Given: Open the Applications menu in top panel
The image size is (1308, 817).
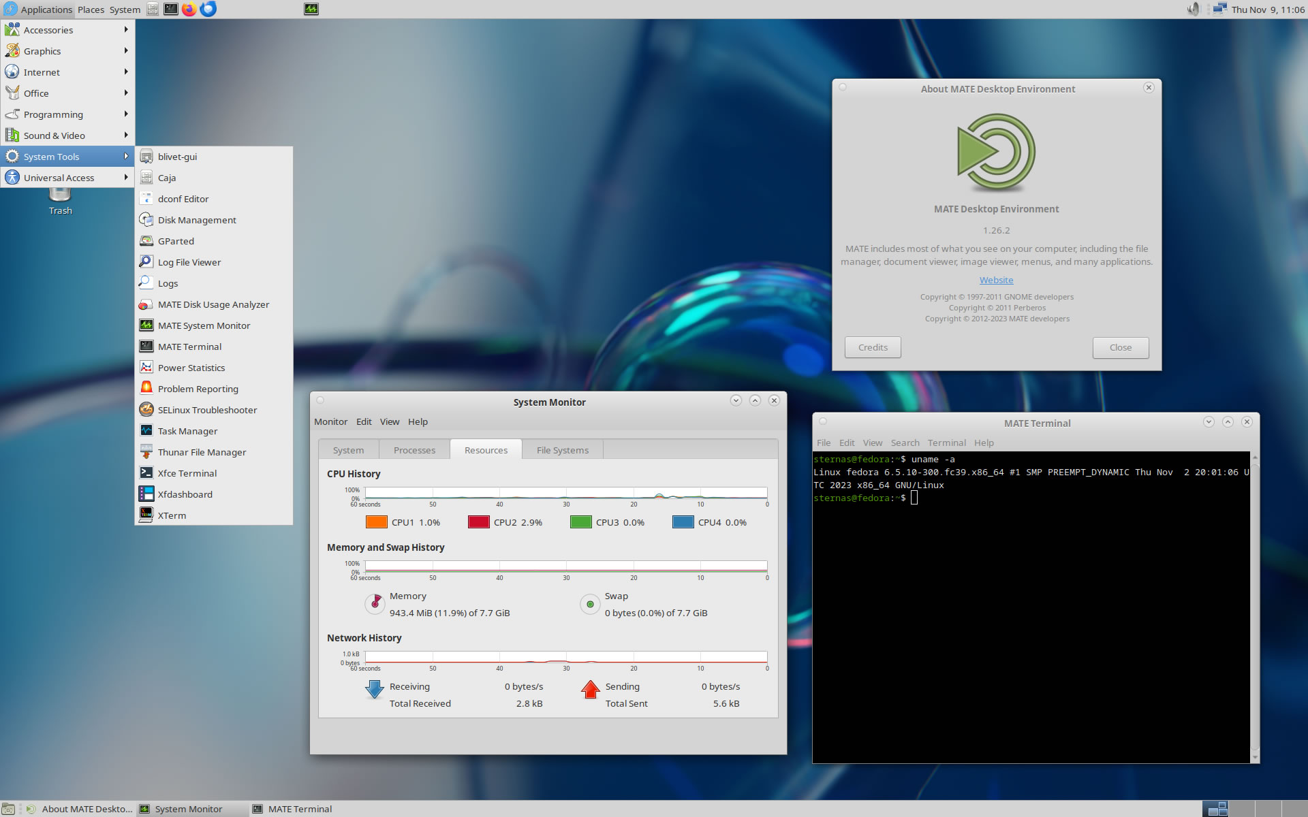Looking at the screenshot, I should point(37,9).
